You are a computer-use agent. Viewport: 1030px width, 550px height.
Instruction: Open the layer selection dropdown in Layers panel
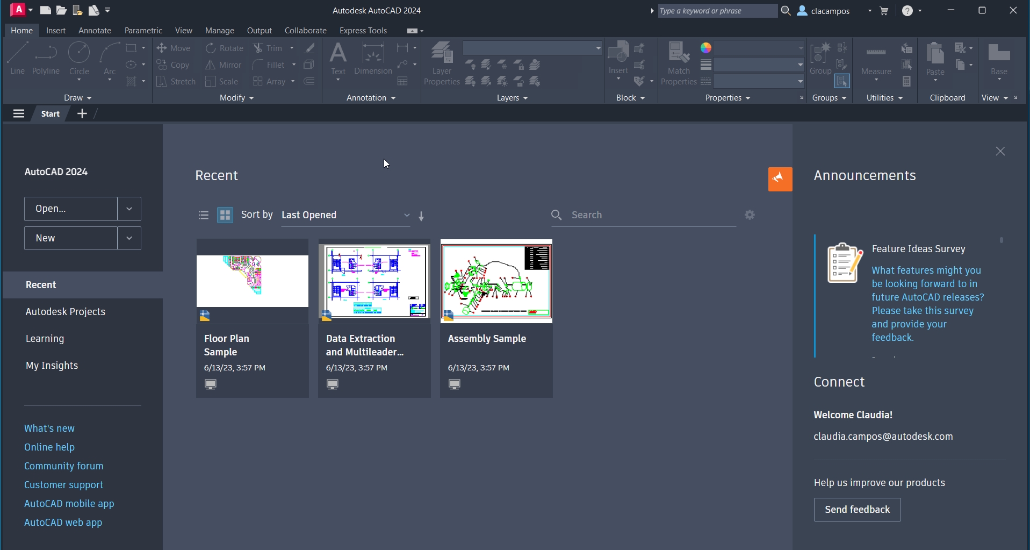pos(597,48)
